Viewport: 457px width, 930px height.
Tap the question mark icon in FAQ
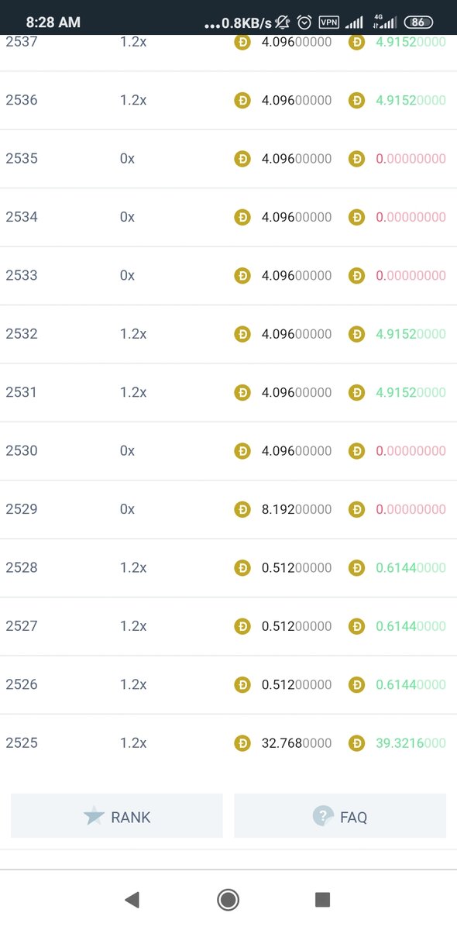point(323,816)
